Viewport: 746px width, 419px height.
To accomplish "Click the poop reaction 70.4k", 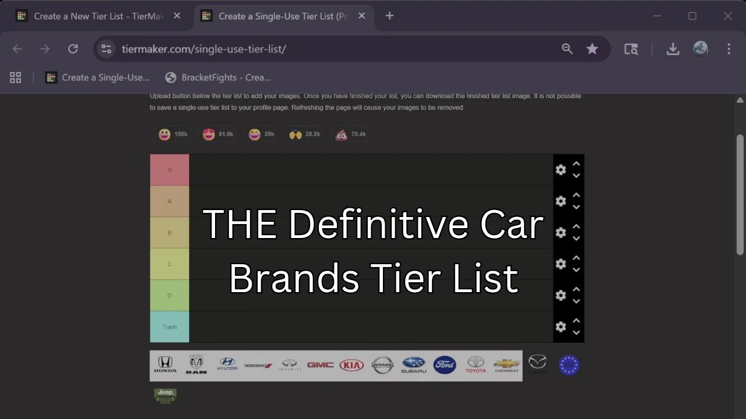I will pyautogui.click(x=350, y=134).
